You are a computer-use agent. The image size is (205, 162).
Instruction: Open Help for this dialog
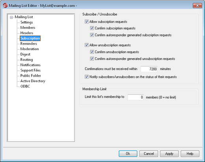pyautogui.click(x=190, y=154)
